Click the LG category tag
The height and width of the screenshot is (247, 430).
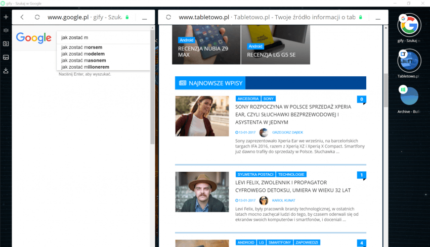click(262, 242)
